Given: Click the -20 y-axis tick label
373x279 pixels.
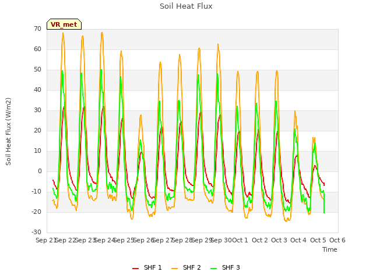Looking at the screenshot, I should 36,212.
